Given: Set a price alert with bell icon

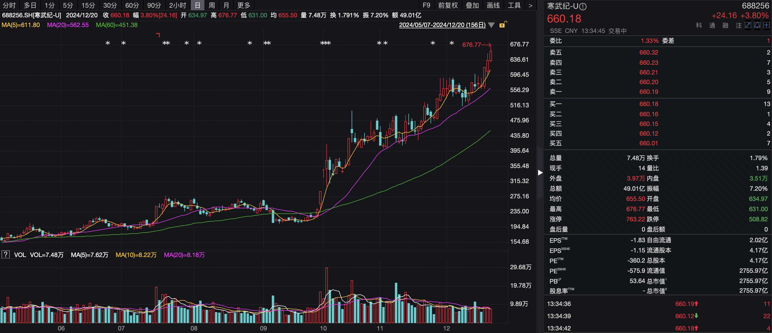Looking at the screenshot, I should (757, 25).
